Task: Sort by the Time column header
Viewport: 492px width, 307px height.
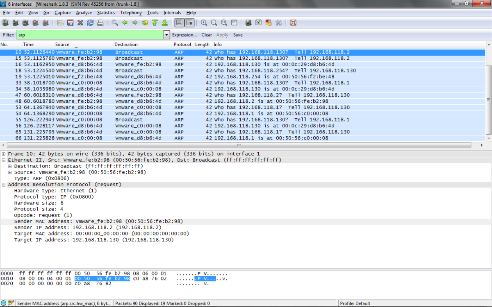Action: (x=28, y=44)
